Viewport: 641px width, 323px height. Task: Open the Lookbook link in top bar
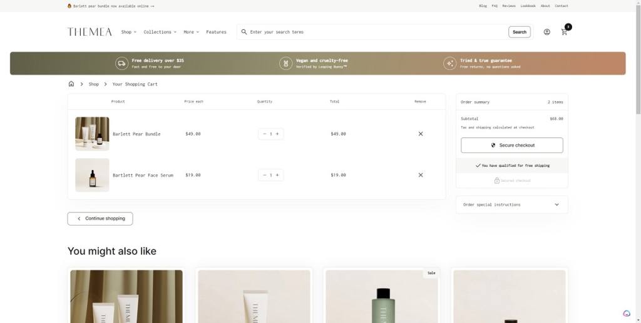528,6
